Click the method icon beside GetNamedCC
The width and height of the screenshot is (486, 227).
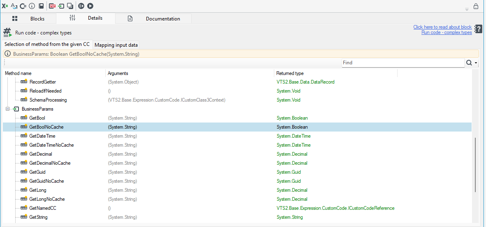(x=24, y=208)
